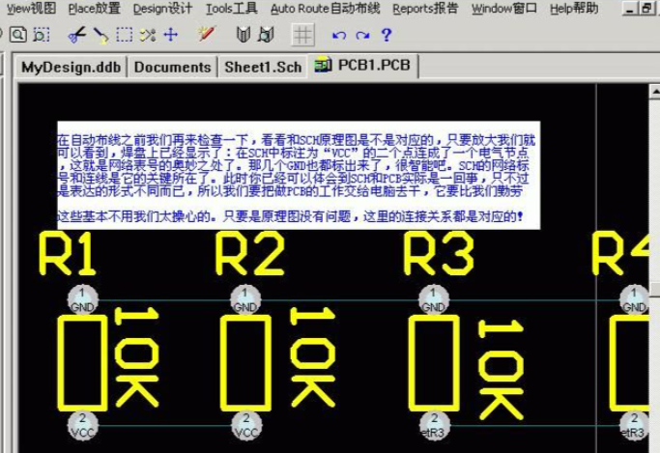Click the red cross-probe wand icon
This screenshot has height=453, width=660.
pos(205,35)
